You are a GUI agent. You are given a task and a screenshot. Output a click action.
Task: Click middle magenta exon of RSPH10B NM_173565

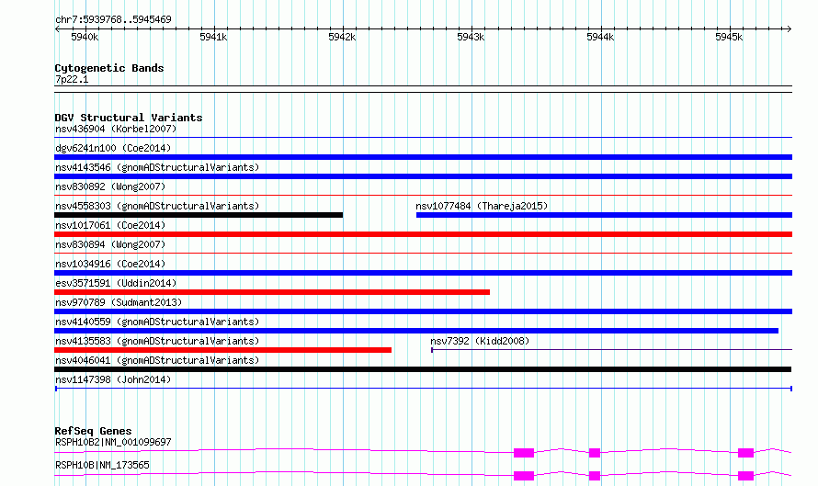(594, 476)
